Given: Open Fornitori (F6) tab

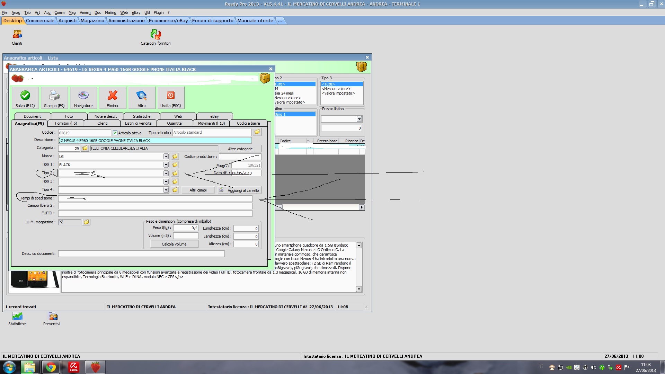Looking at the screenshot, I should tap(66, 123).
